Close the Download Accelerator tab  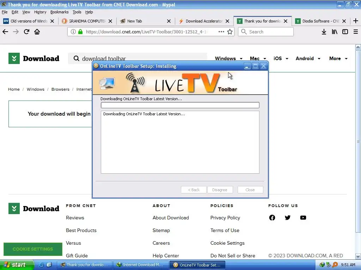pyautogui.click(x=227, y=21)
